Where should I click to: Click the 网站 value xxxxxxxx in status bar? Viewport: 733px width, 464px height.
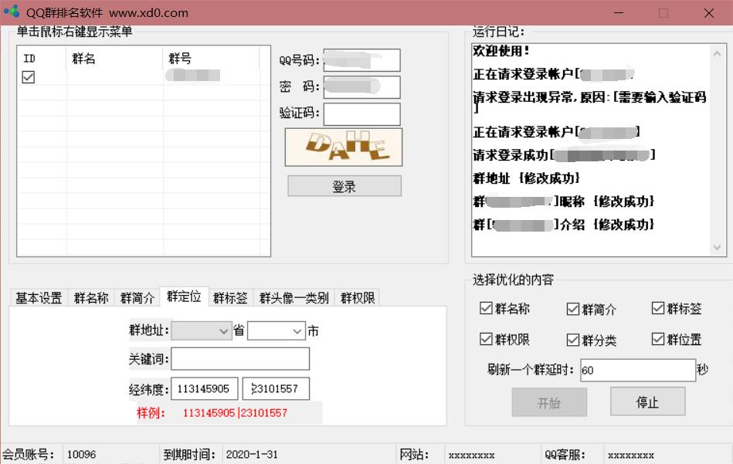[x=471, y=455]
